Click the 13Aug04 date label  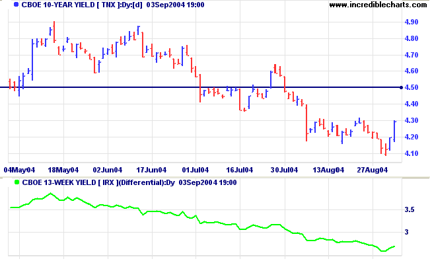click(x=328, y=170)
